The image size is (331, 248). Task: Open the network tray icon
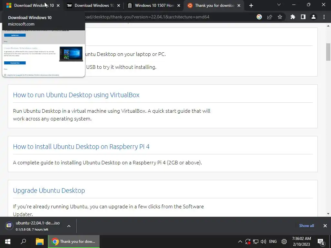256,242
